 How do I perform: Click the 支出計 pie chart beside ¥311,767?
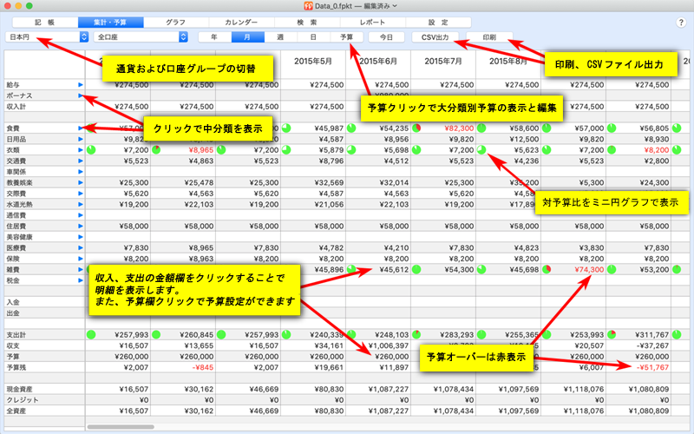(x=612, y=334)
